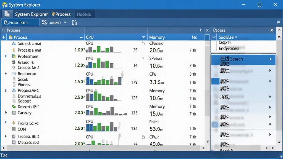
Task: Expand the 在线 Search submenu arrow
Action: coord(270,59)
